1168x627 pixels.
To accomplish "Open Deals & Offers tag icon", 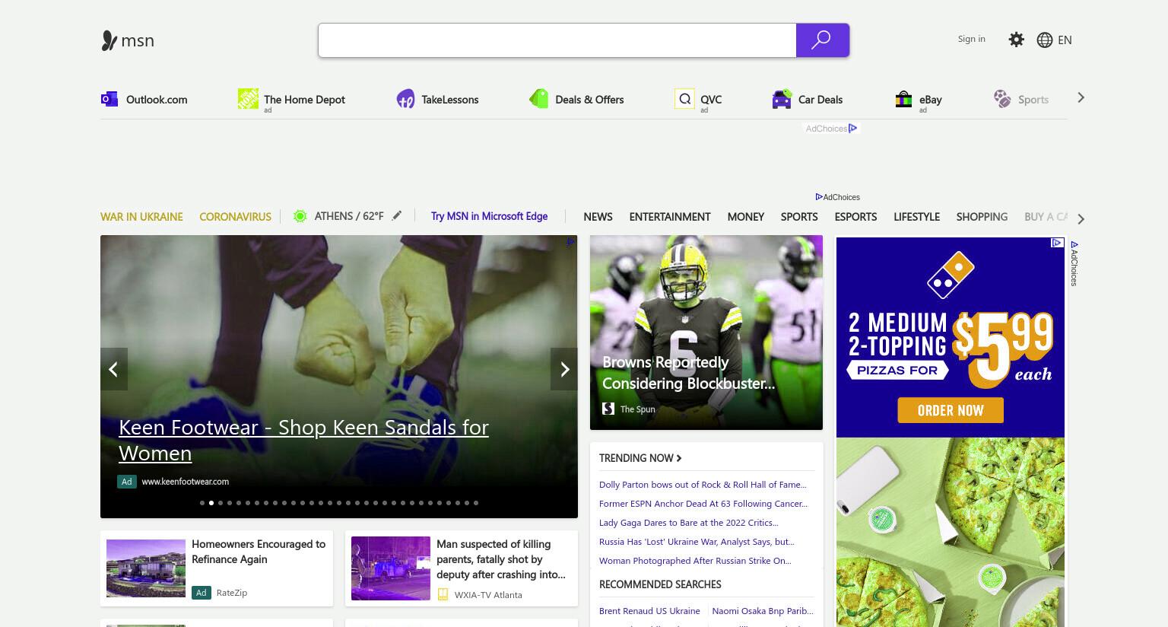I will [539, 99].
